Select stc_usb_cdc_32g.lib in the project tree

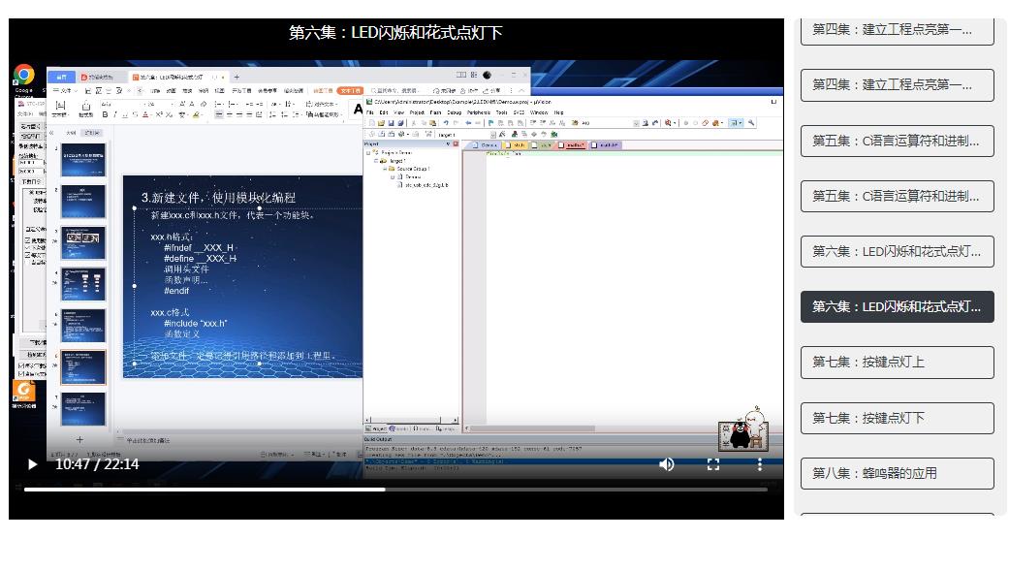426,185
